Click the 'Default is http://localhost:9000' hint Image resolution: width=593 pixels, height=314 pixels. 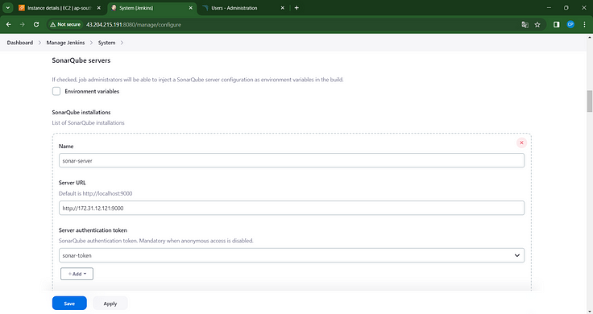tap(96, 193)
